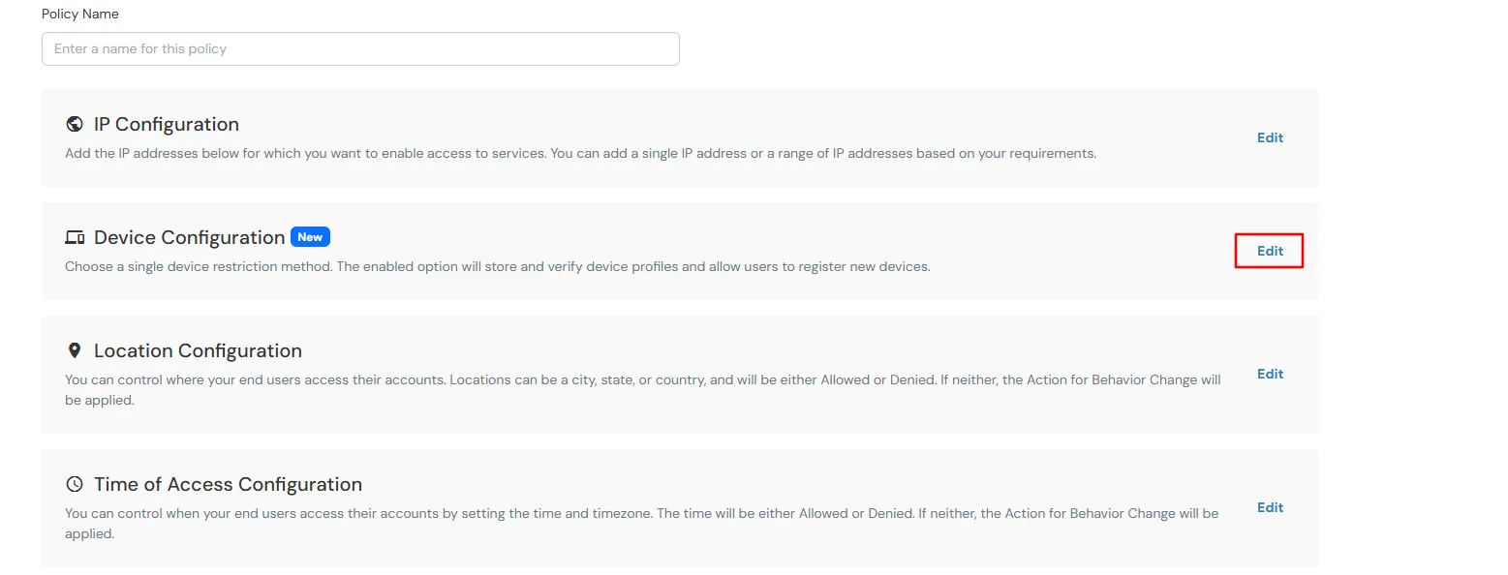Click the location pin icon for Location Configuration
Screen dimensions: 1508x575
(76, 349)
